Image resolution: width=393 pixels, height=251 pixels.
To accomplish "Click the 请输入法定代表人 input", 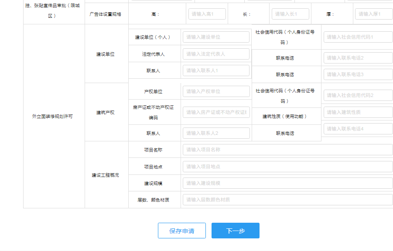I will click(216, 54).
